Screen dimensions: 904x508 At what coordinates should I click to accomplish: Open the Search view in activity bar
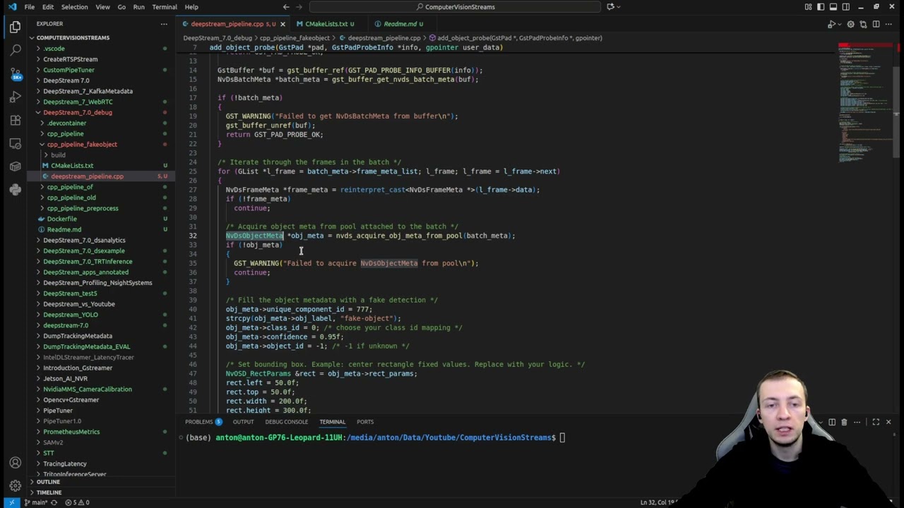click(15, 51)
